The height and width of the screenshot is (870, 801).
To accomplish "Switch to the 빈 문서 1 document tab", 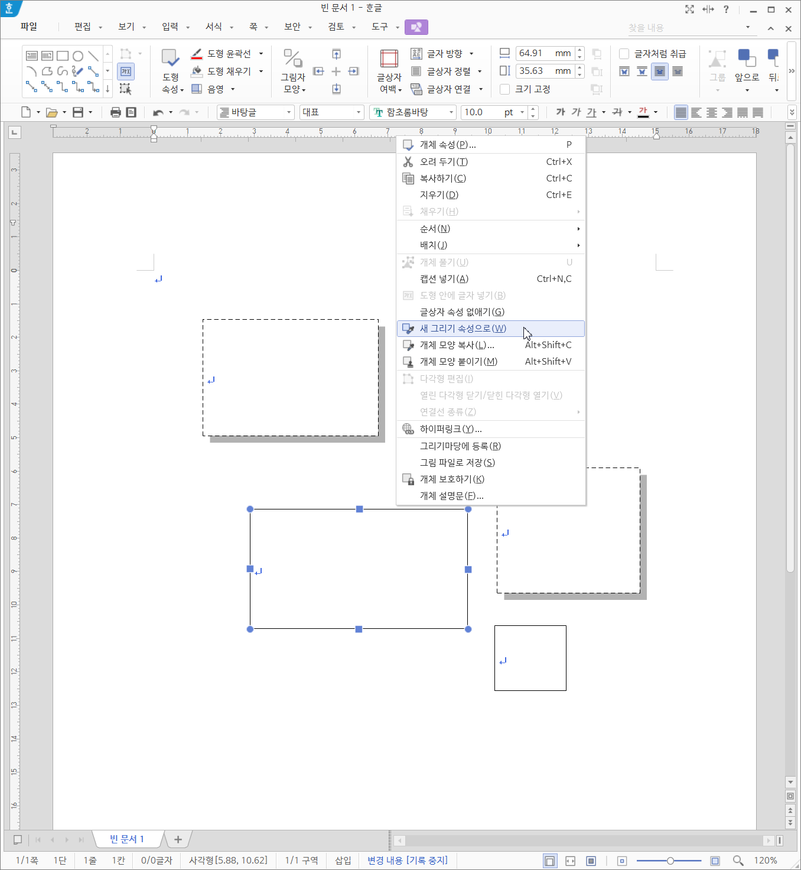I will pos(127,839).
